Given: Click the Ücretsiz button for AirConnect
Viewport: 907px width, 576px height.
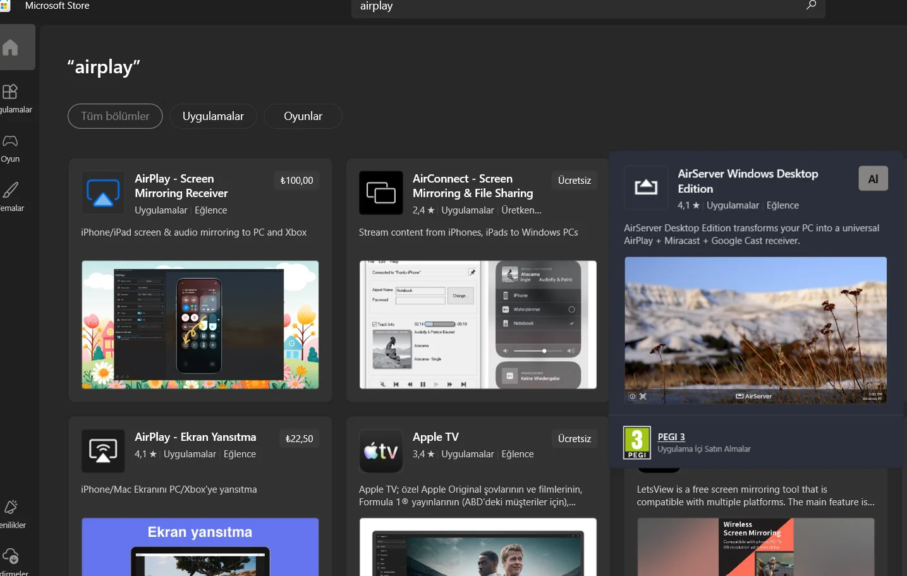Looking at the screenshot, I should tap(575, 181).
